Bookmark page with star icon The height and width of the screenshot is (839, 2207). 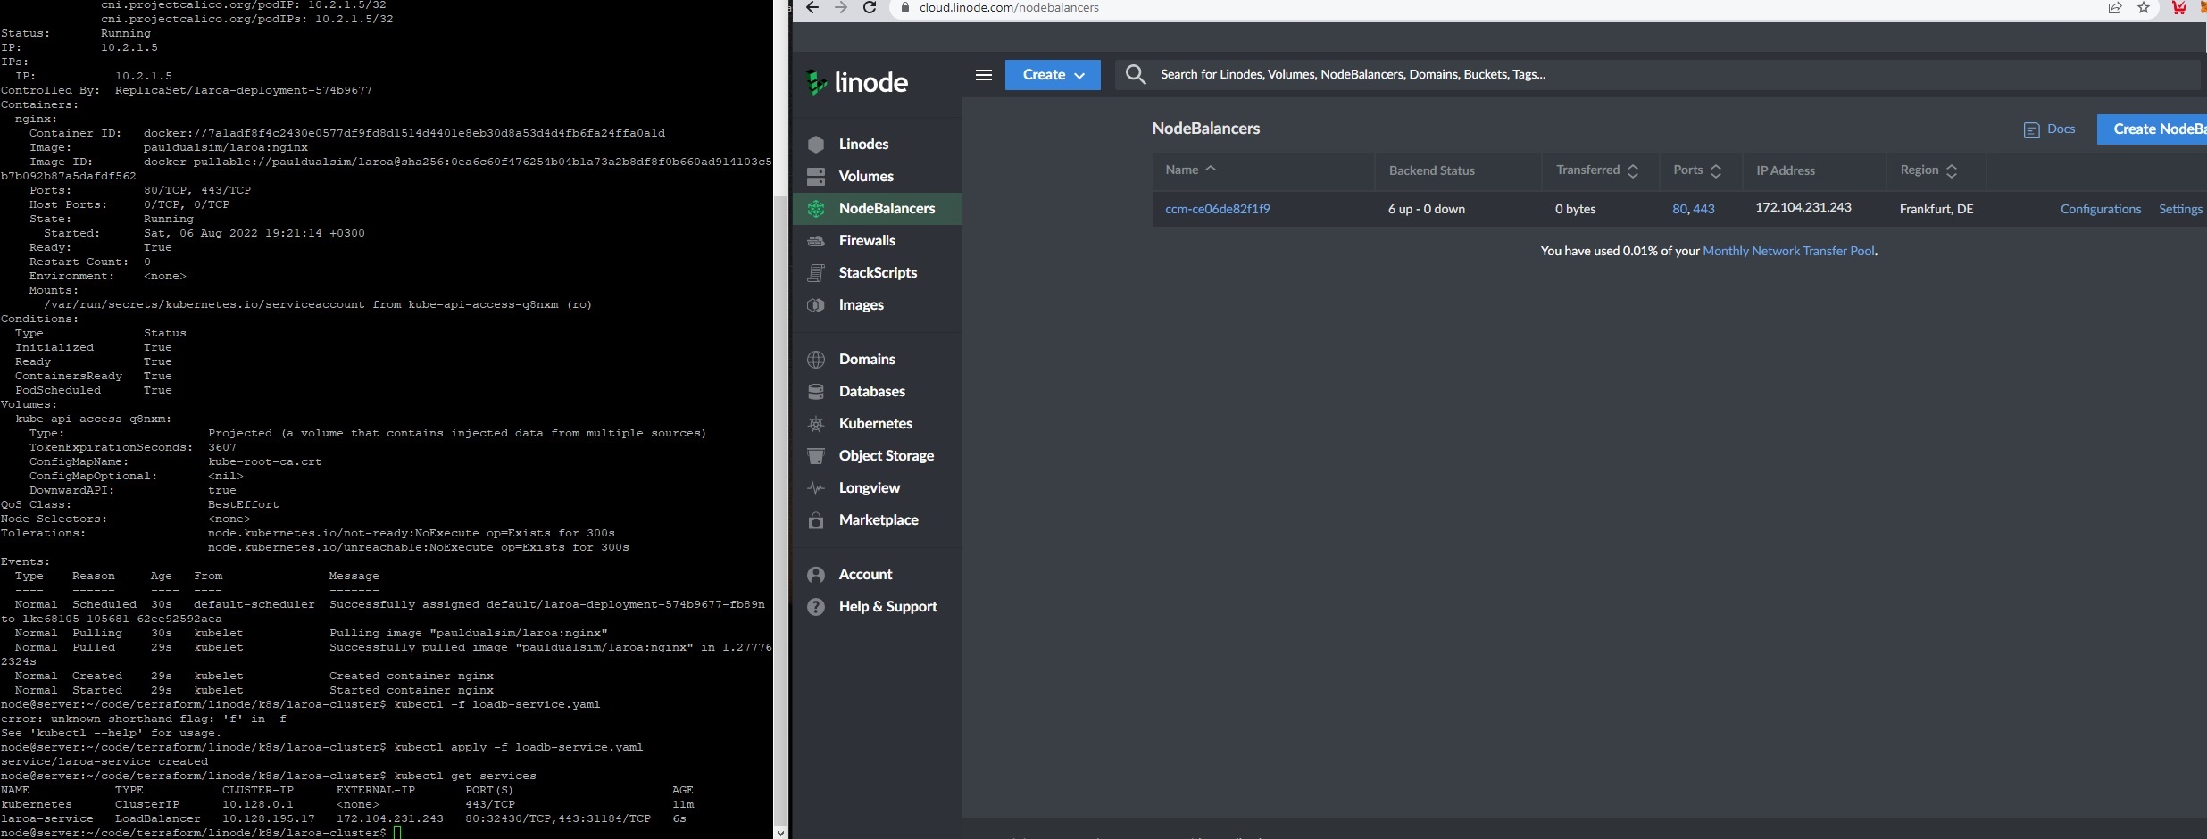point(2143,8)
